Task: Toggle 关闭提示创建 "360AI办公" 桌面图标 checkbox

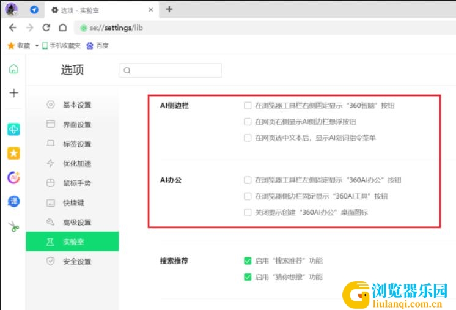Action: pos(248,212)
